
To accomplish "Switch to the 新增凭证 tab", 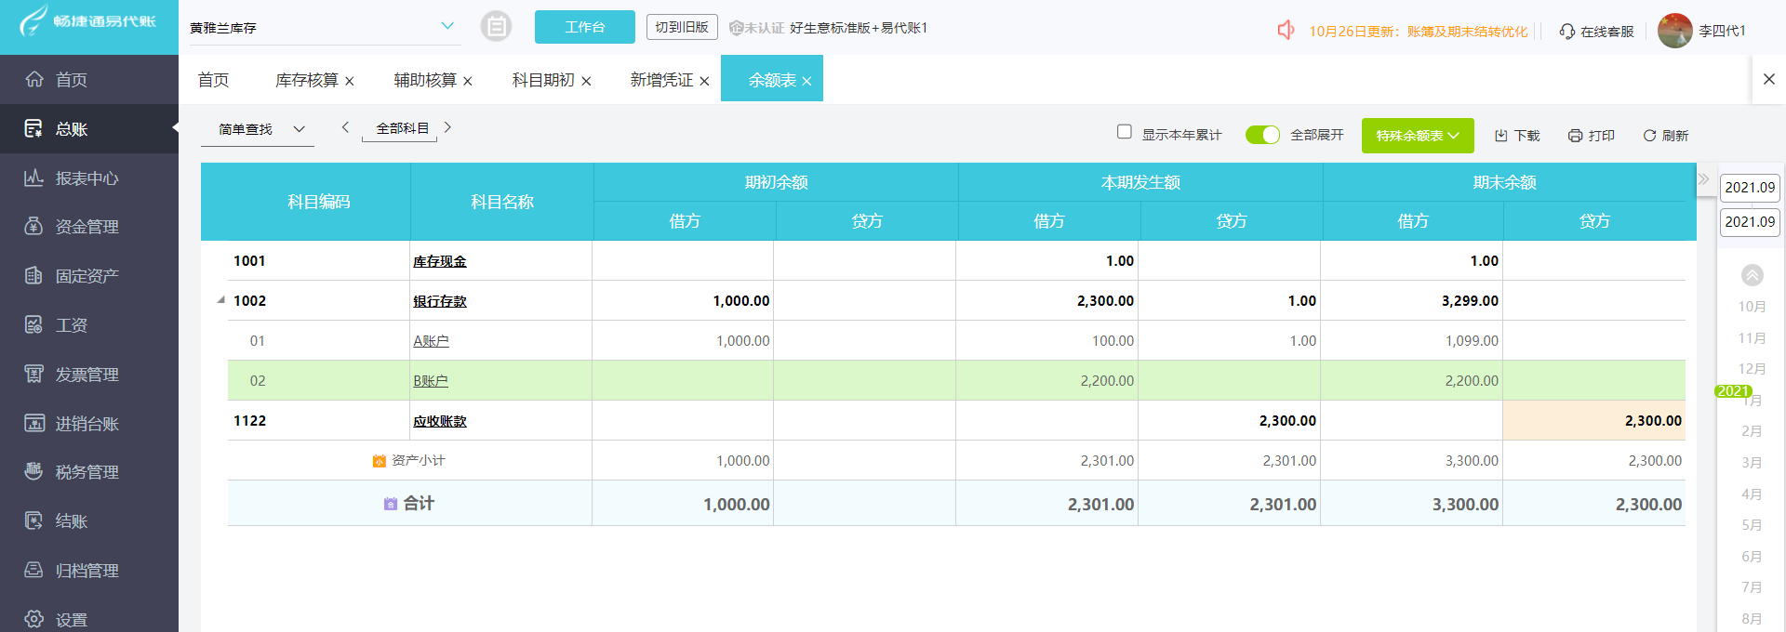I will pyautogui.click(x=661, y=80).
